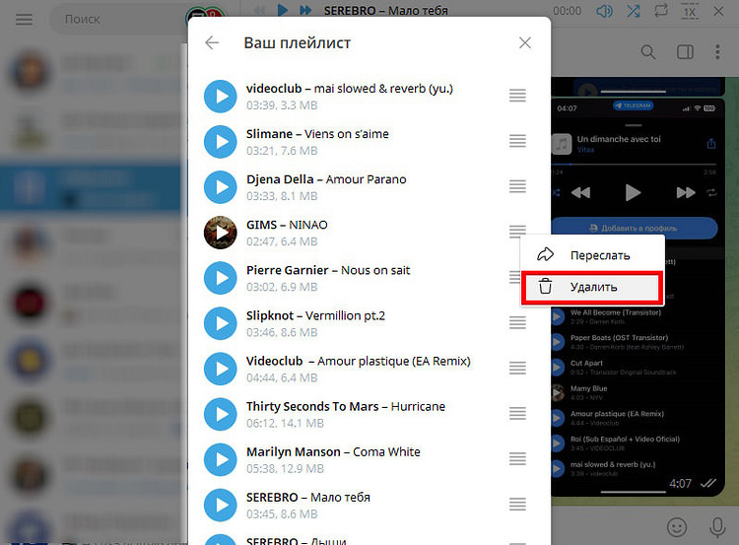The image size is (739, 545).
Task: Click the microphone voice message icon
Action: (716, 525)
